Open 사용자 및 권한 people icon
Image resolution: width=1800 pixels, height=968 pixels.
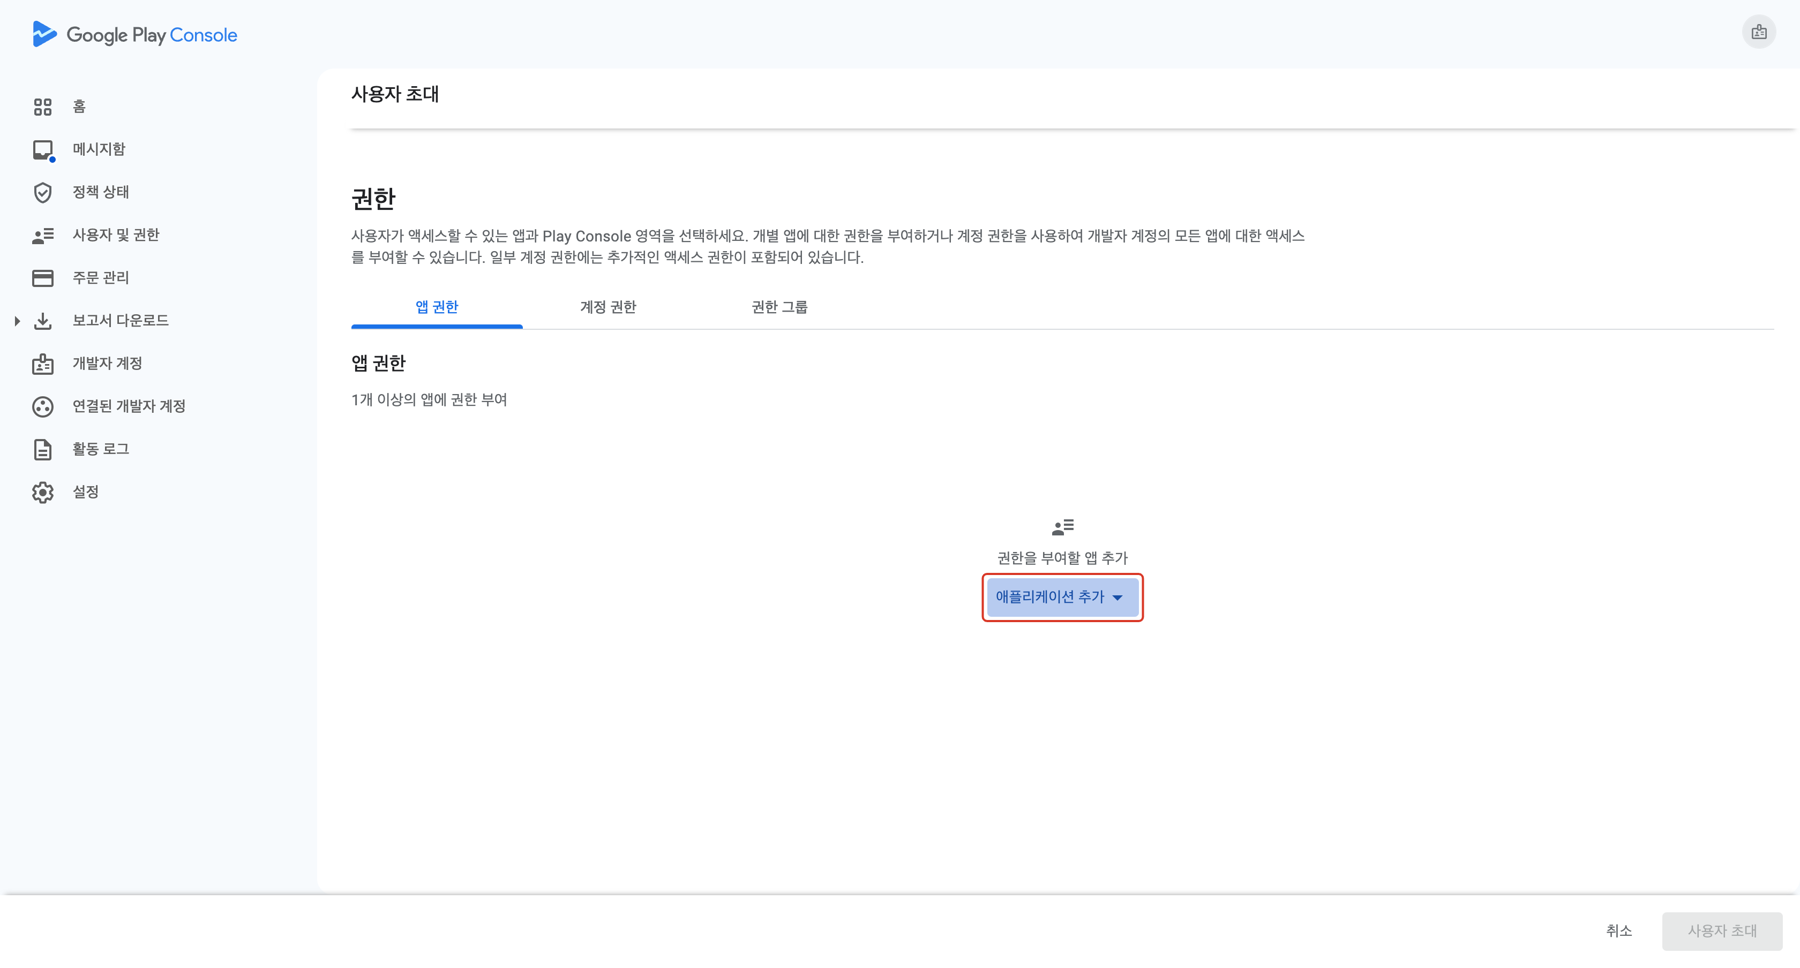point(43,236)
